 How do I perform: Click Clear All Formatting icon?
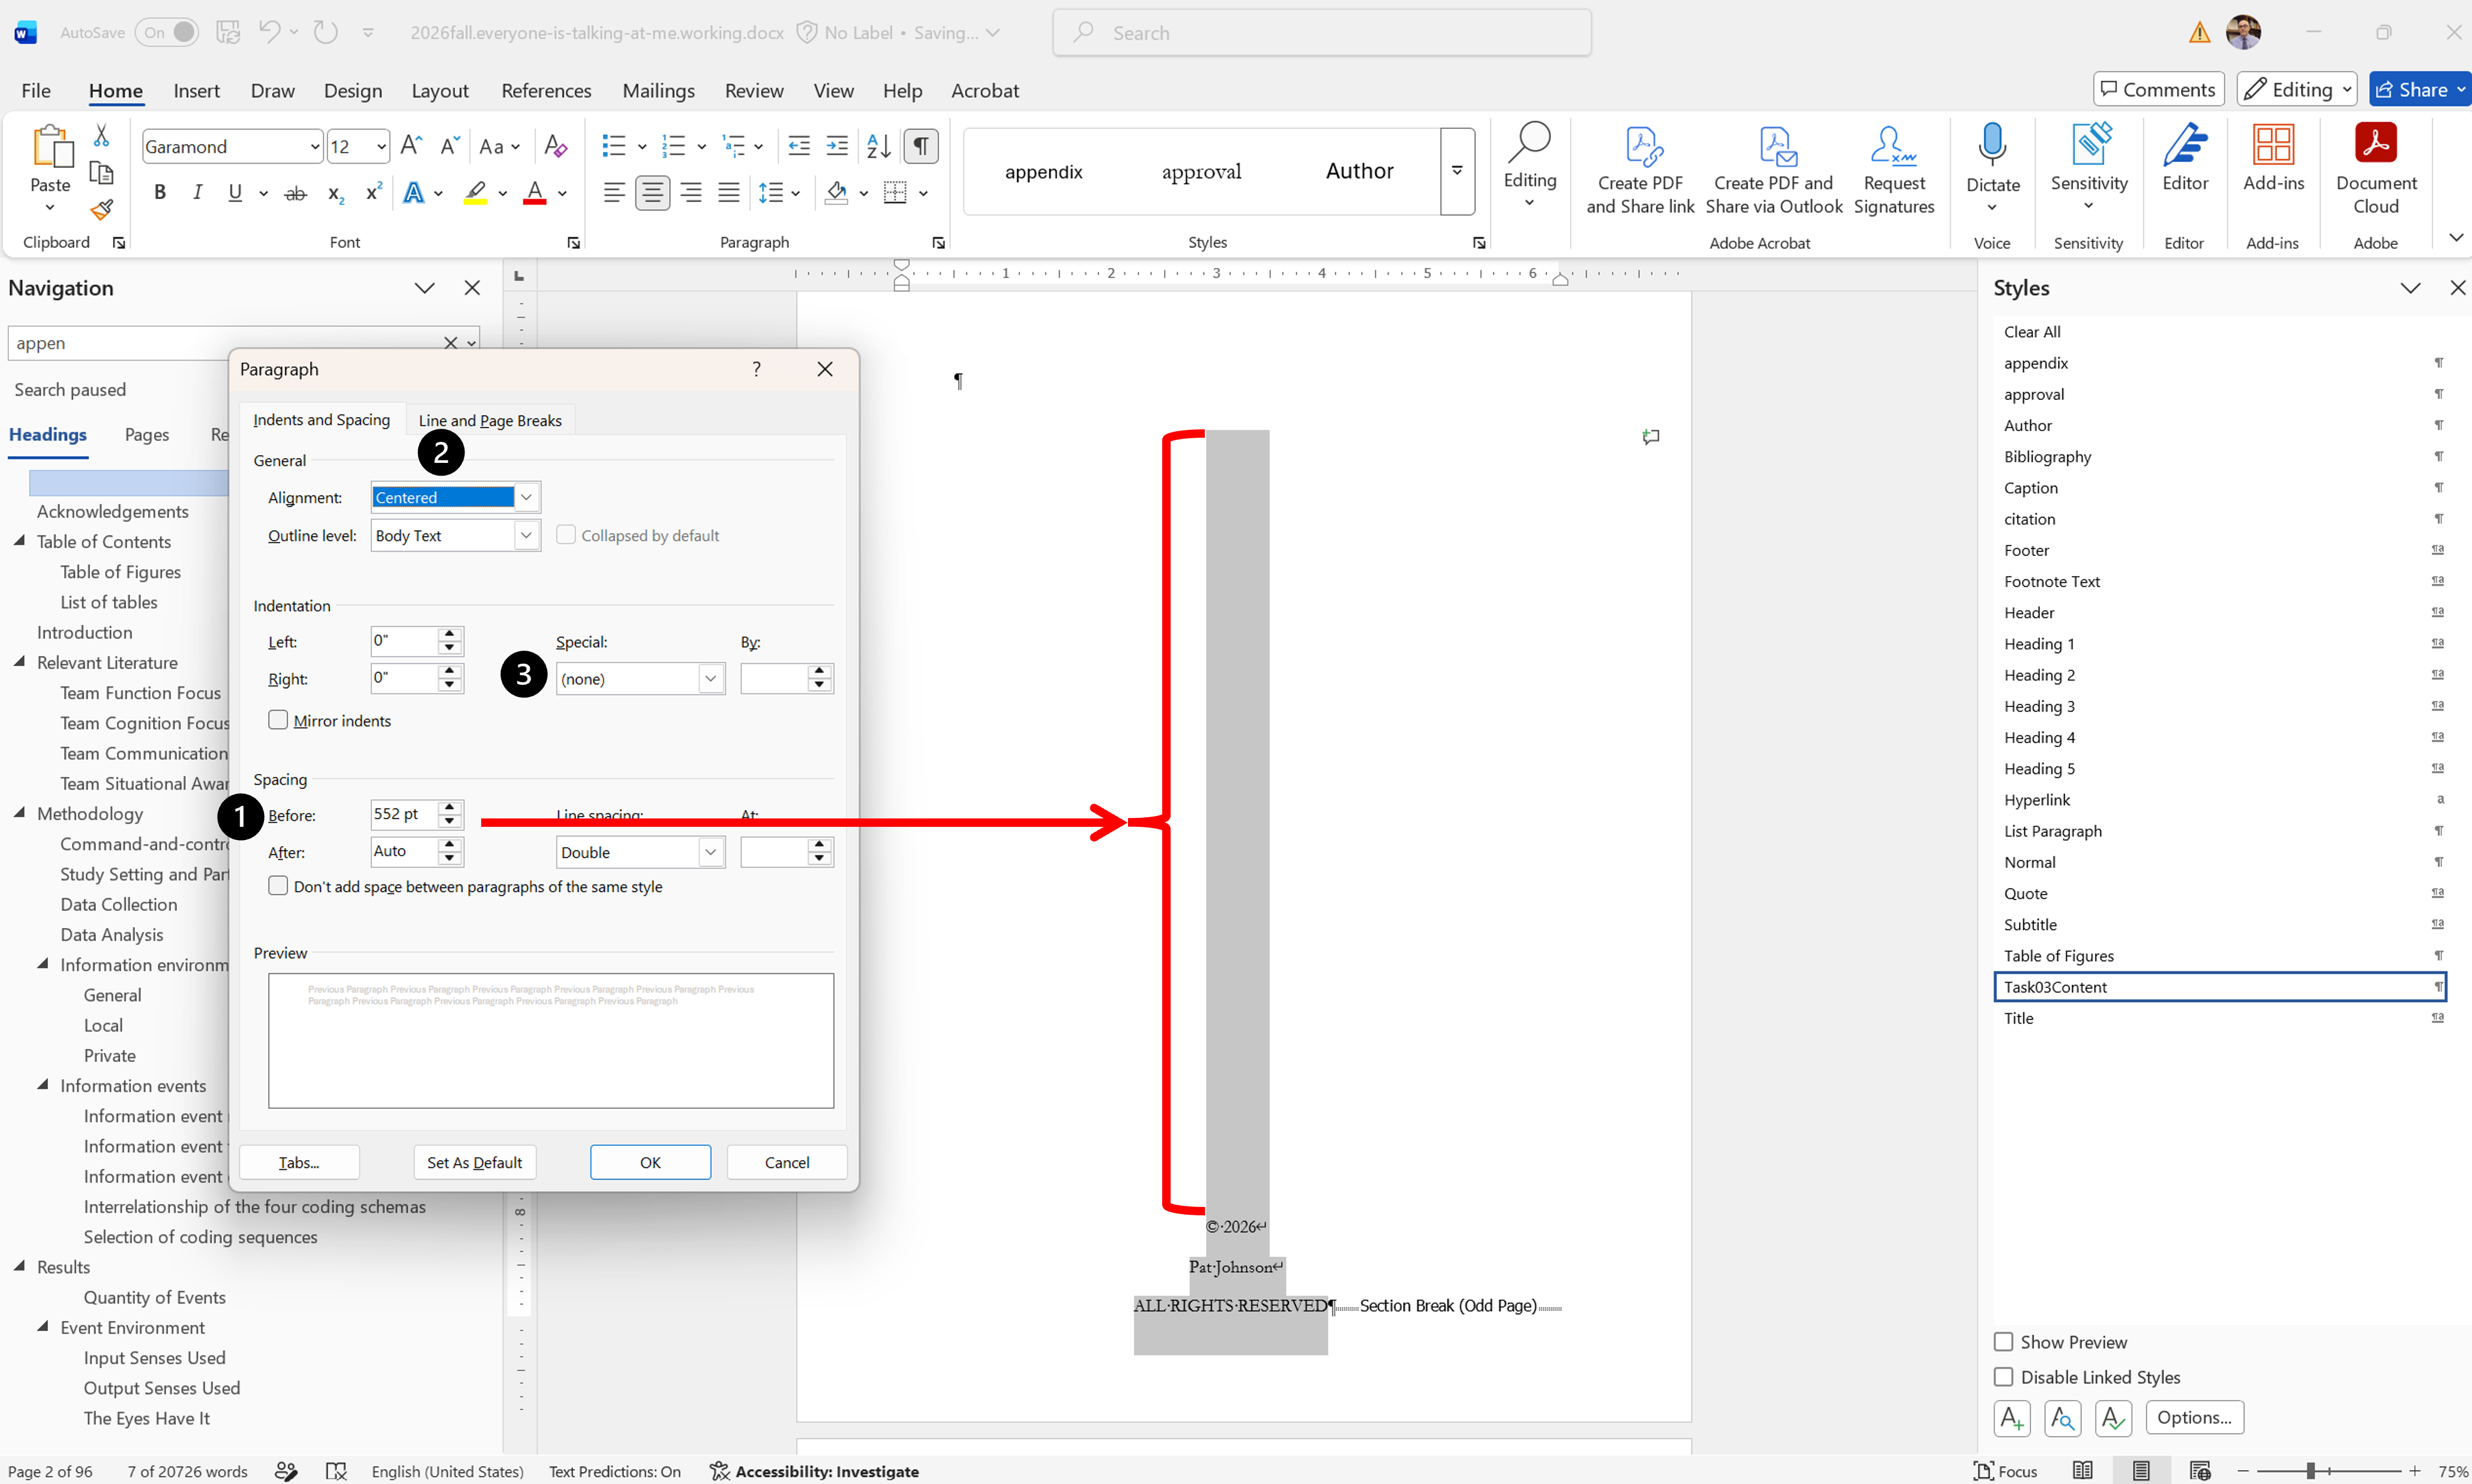[x=555, y=146]
